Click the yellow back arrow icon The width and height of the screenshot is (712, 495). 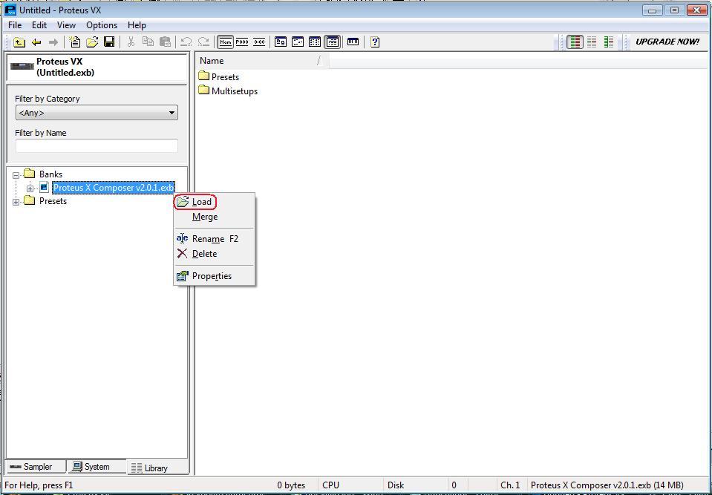(x=36, y=42)
